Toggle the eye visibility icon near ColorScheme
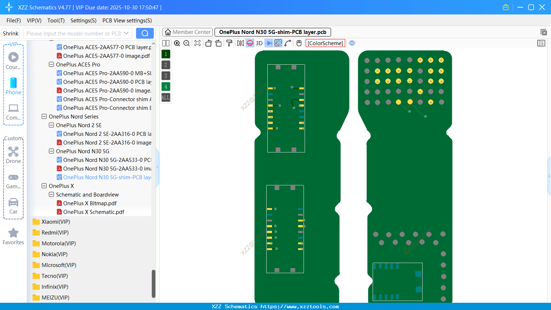The image size is (551, 310). tap(352, 43)
